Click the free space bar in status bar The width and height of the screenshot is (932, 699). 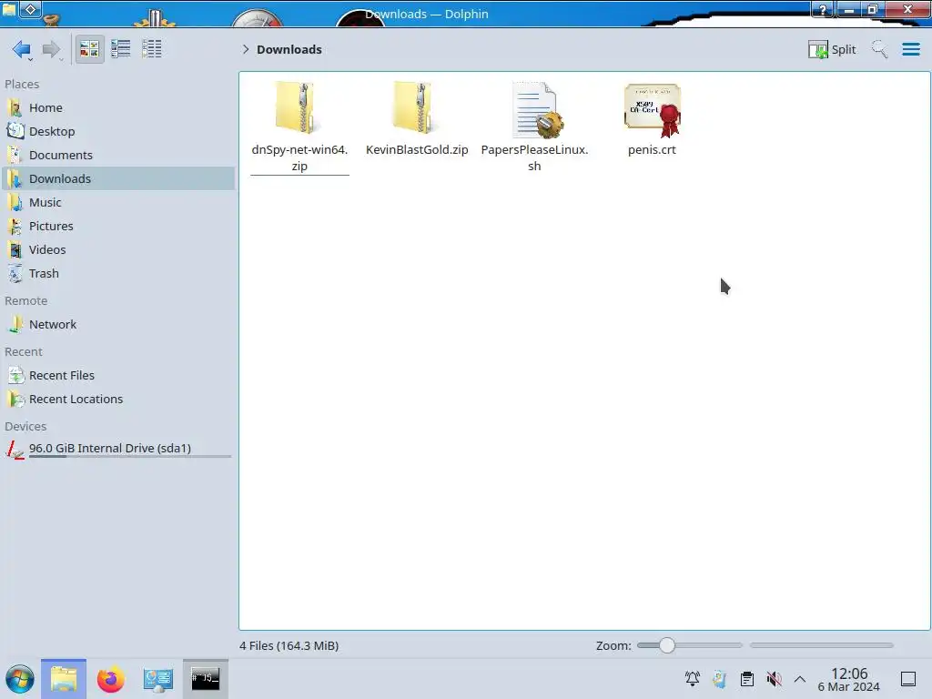[x=822, y=645]
